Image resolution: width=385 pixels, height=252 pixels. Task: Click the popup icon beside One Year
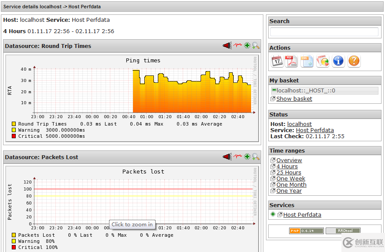point(273,191)
